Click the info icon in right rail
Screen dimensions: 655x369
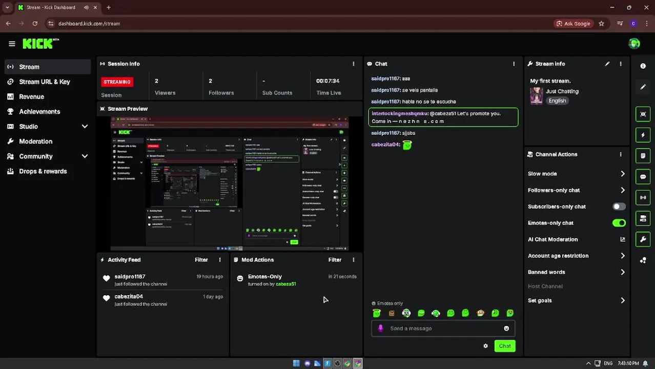coord(643,66)
